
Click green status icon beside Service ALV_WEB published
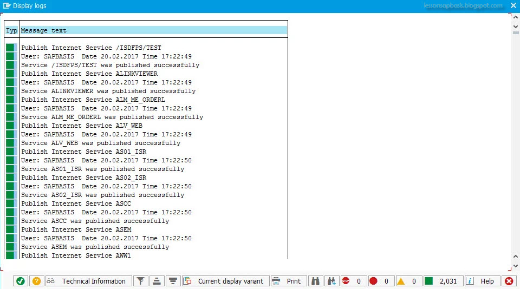point(10,143)
